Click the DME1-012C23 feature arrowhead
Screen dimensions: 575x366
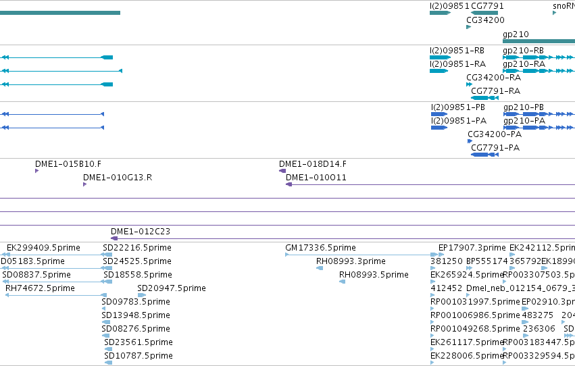pos(114,238)
